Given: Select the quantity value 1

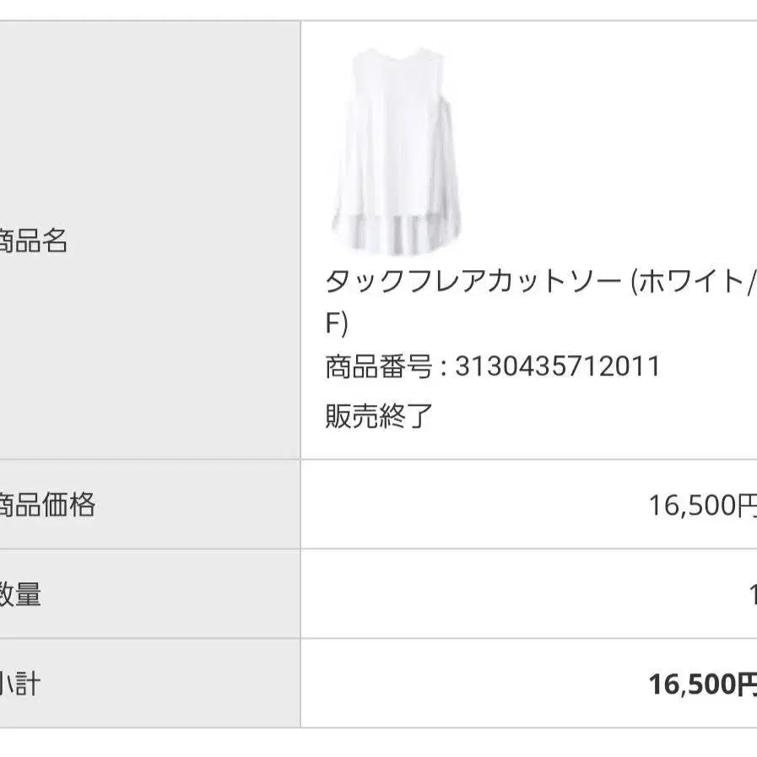Looking at the screenshot, I should [753, 594].
